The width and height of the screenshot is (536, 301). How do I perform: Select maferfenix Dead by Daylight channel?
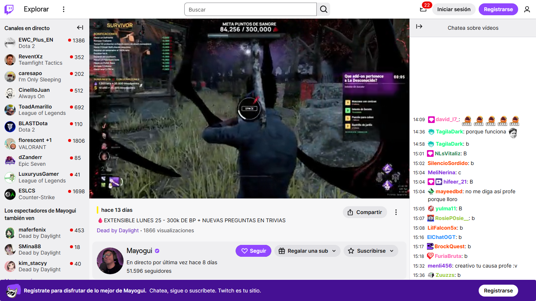(45, 233)
